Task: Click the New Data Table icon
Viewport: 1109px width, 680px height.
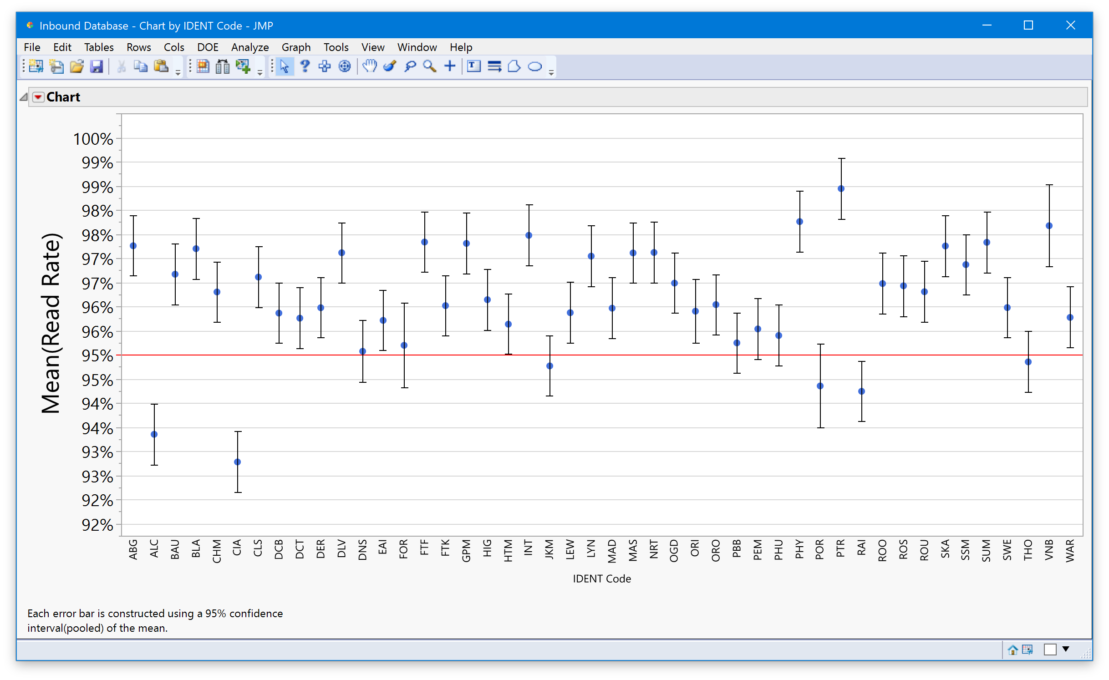Action: (36, 66)
